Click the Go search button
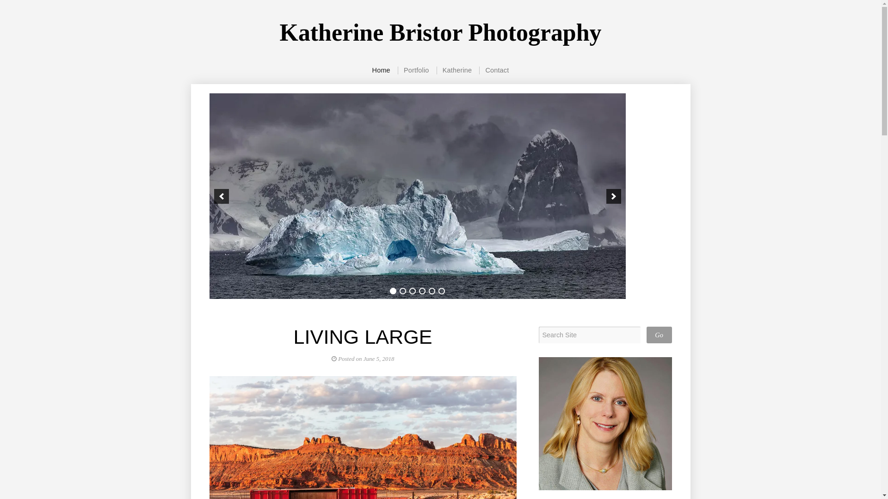 point(659,335)
